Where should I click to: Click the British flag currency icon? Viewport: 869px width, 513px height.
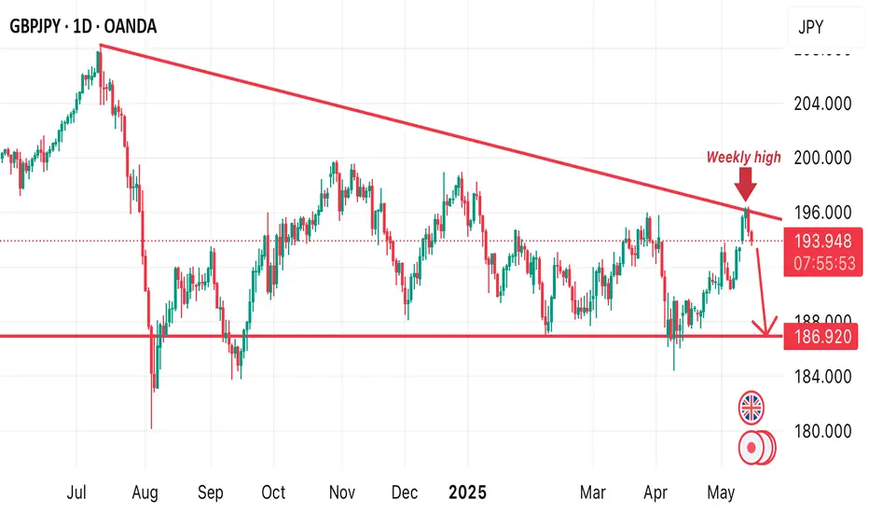pos(751,409)
